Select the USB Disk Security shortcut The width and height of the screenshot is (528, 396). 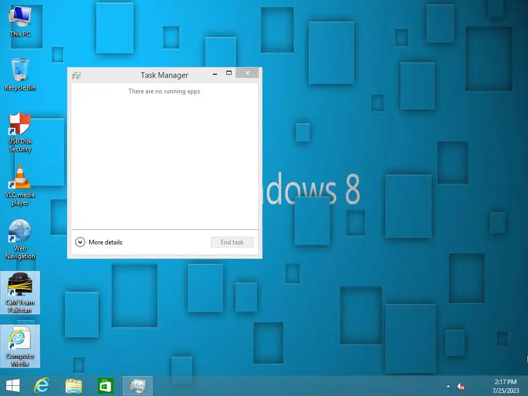pyautogui.click(x=20, y=133)
